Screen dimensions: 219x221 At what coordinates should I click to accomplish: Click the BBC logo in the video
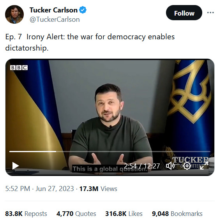click(19, 68)
